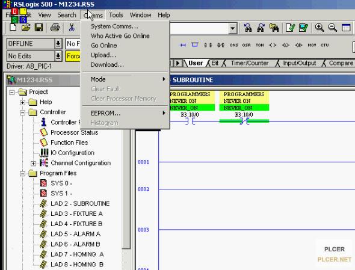Click the Zoom Out magnifier icon
This screenshot has width=355, height=270.
click(333, 28)
